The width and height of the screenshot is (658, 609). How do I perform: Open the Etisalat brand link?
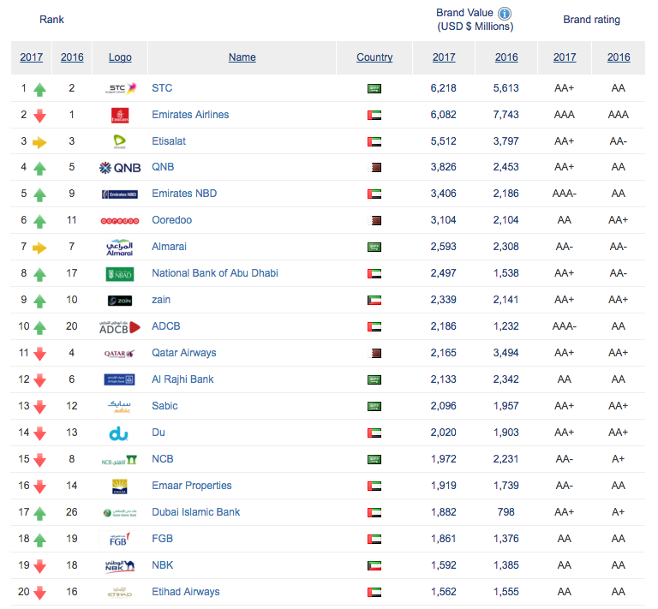click(x=169, y=141)
